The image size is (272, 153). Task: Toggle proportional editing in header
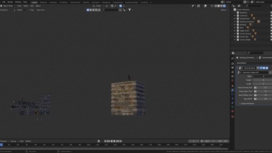coord(121,6)
